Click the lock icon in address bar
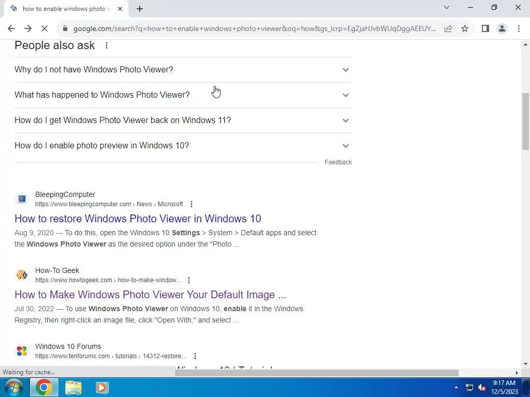 pyautogui.click(x=65, y=29)
